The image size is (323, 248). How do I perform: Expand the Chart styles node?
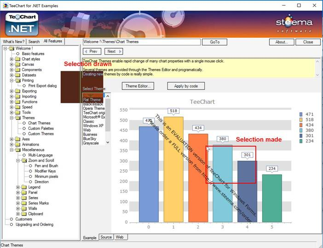(12, 59)
